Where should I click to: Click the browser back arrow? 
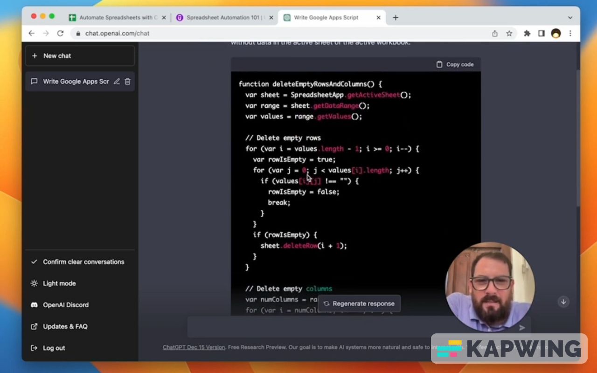pos(31,34)
